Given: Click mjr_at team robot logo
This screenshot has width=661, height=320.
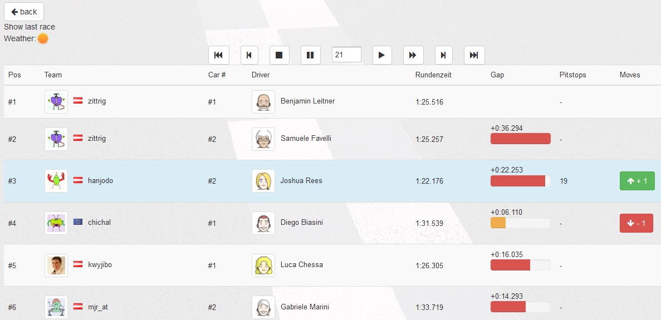Looking at the screenshot, I should point(56,307).
